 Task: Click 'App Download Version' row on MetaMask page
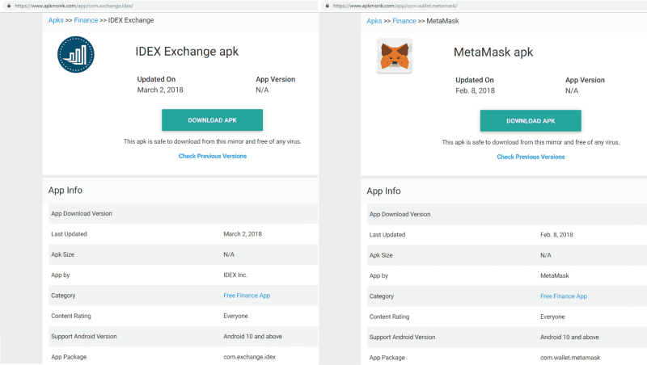pos(507,214)
